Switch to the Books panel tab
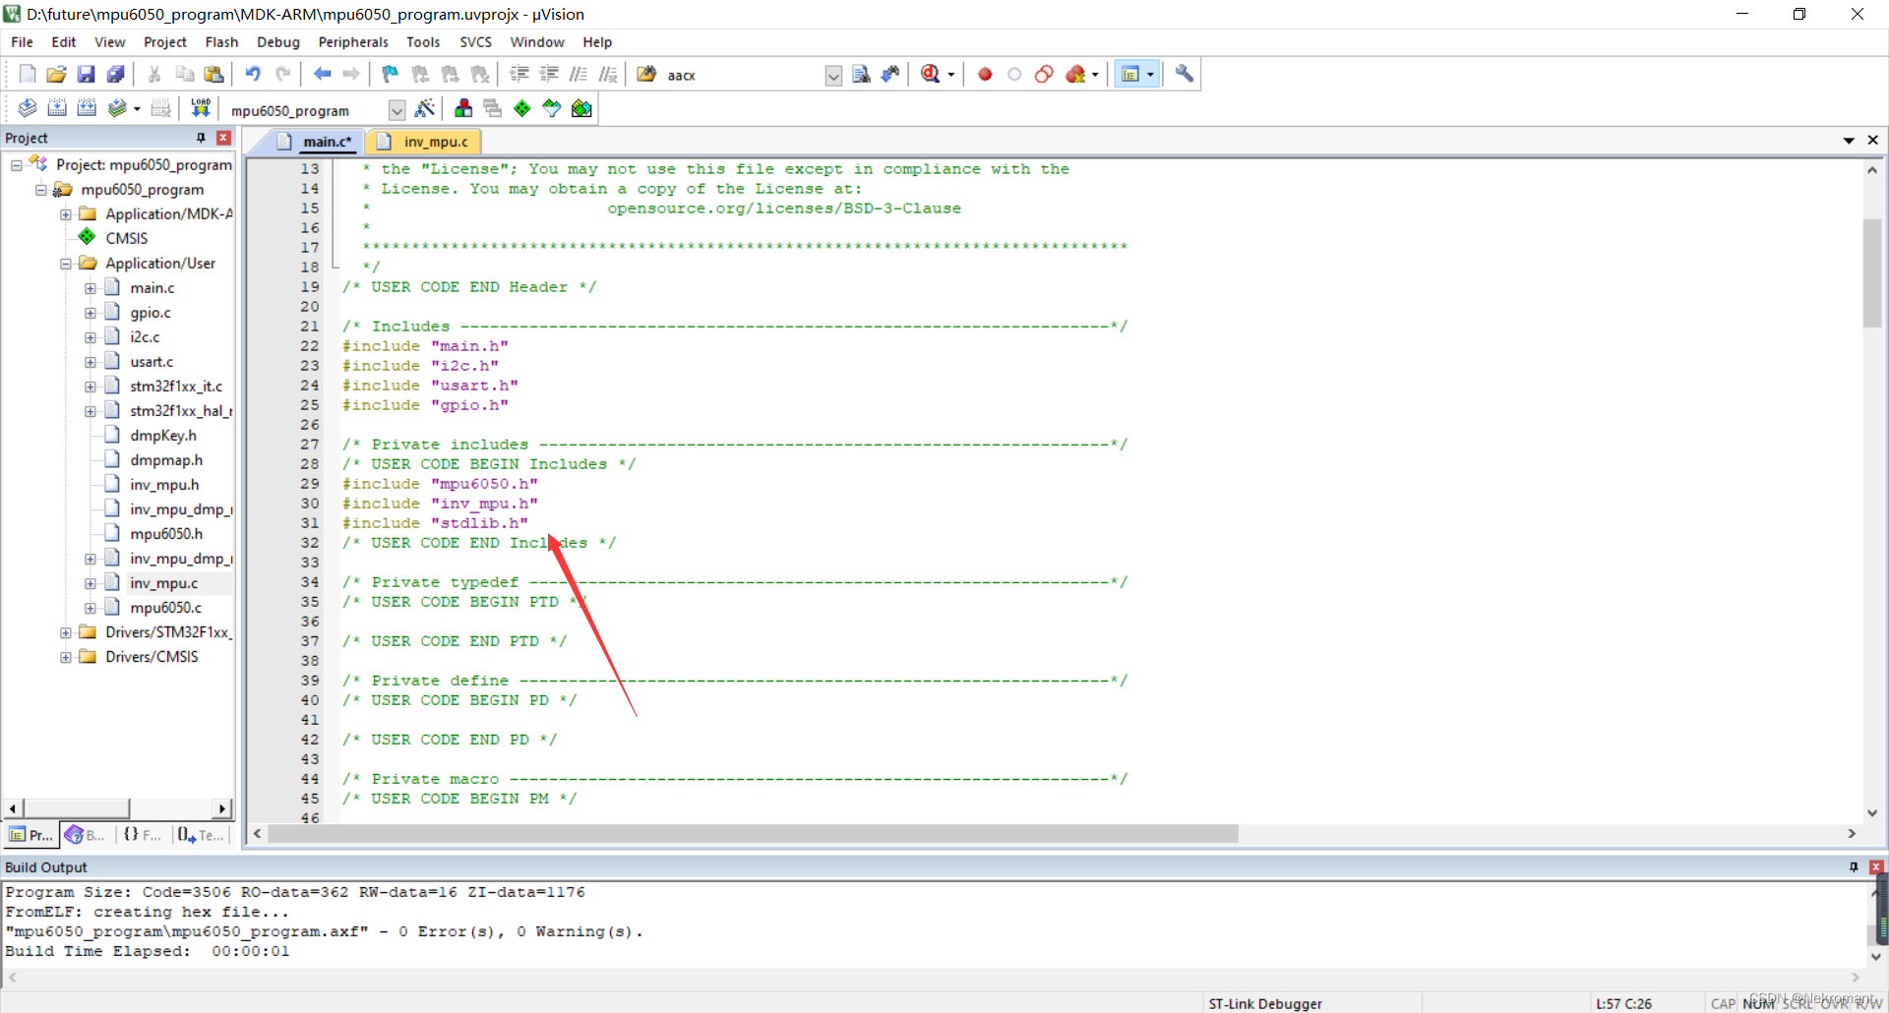The width and height of the screenshot is (1889, 1013). coord(86,835)
